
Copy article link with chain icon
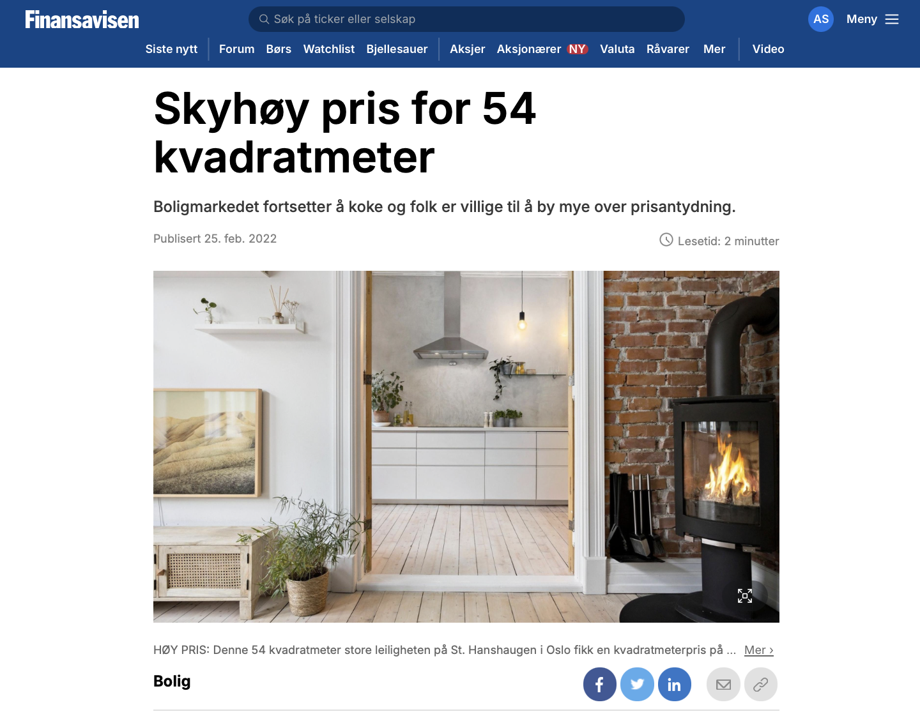click(x=761, y=685)
